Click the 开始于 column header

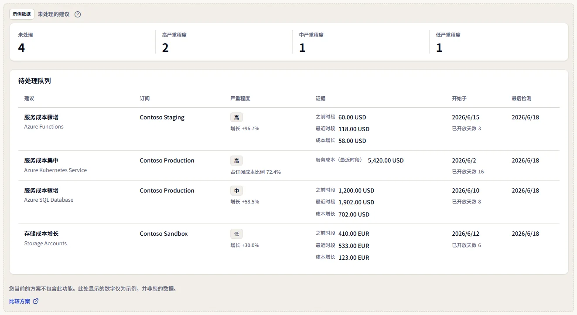click(x=459, y=98)
